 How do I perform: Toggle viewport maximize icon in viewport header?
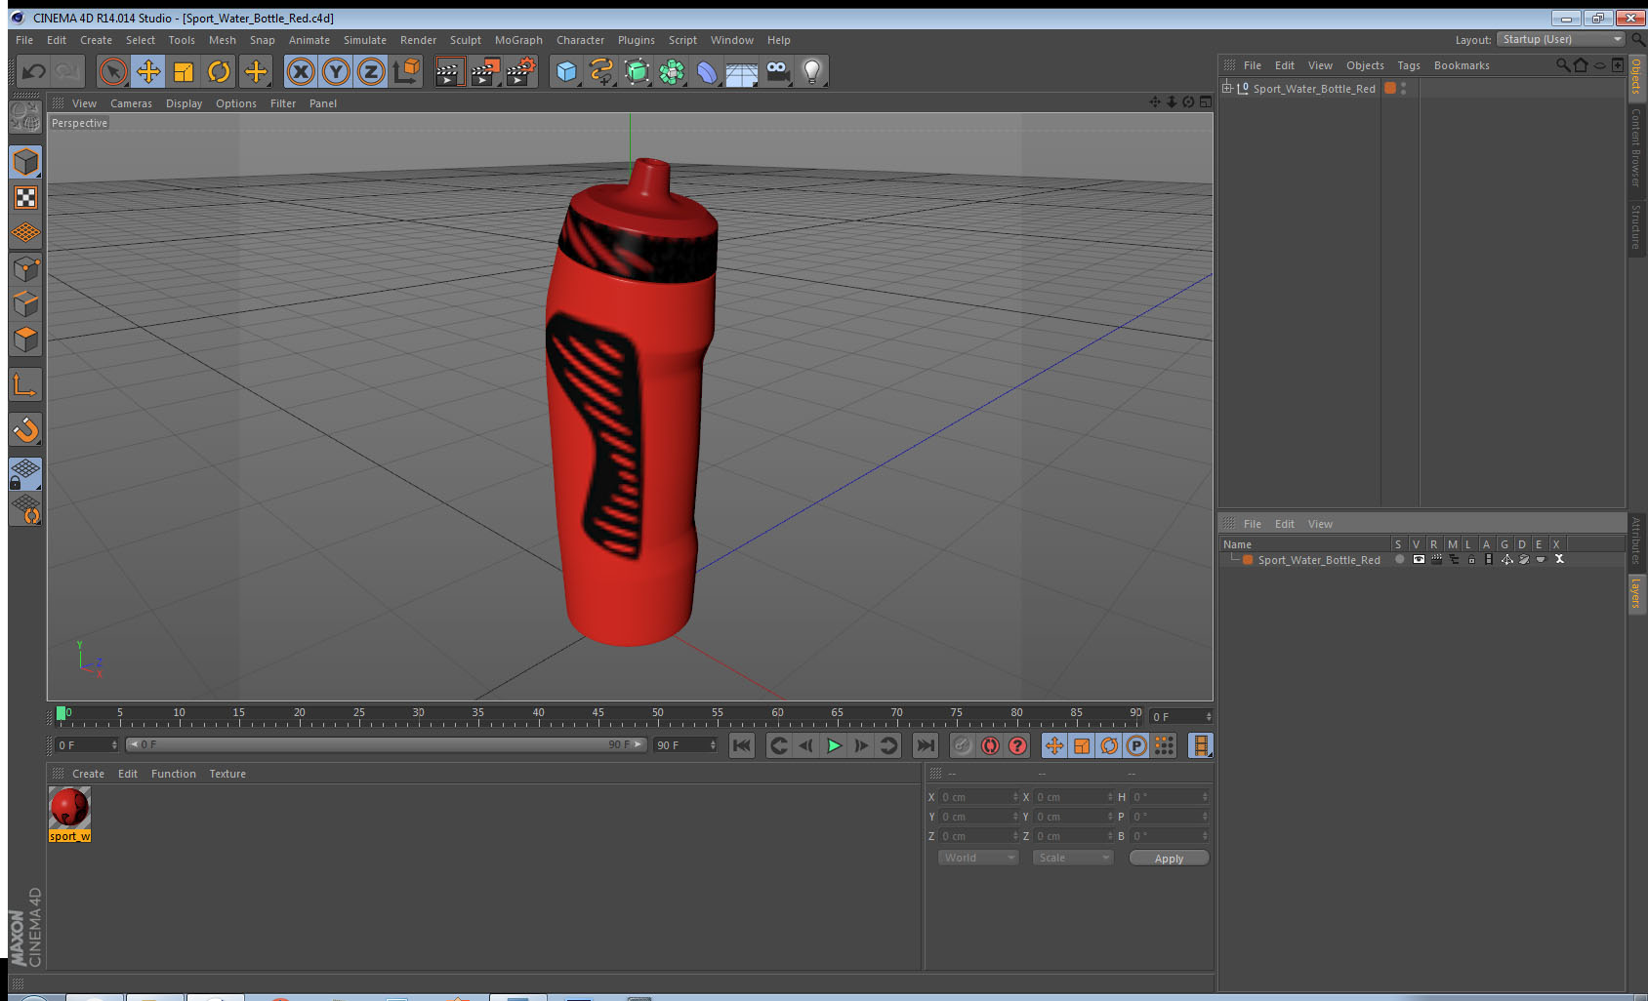[x=1206, y=101]
